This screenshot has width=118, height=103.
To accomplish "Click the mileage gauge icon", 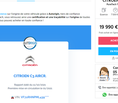I will coord(115,10).
